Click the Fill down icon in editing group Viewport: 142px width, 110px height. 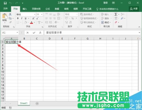pos(116,18)
